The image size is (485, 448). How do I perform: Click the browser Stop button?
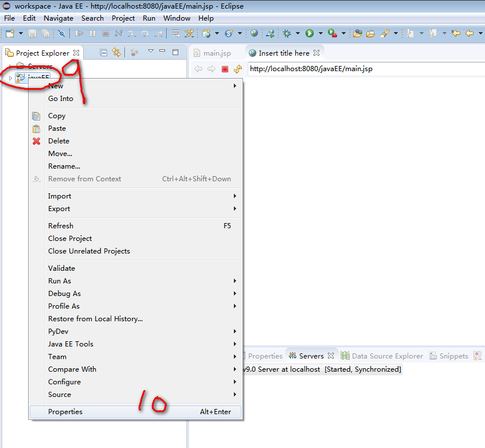[225, 69]
